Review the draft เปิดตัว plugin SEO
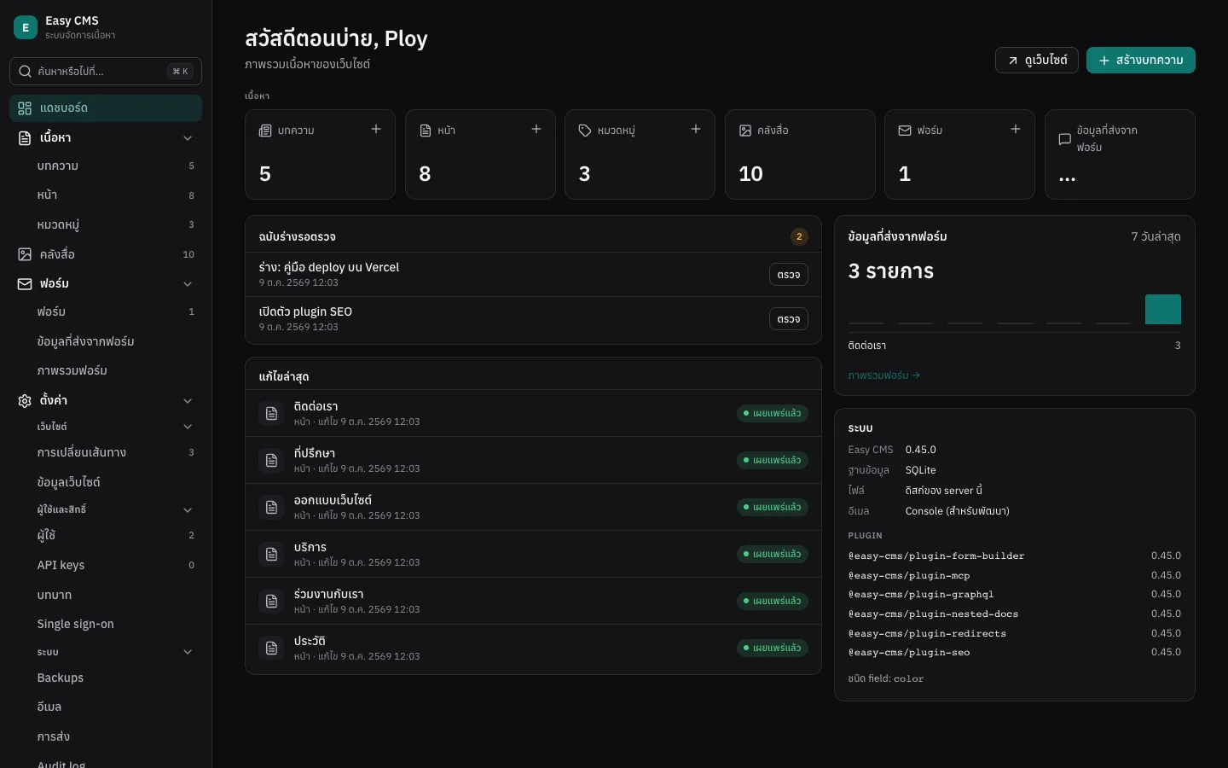1228x768 pixels. (789, 319)
